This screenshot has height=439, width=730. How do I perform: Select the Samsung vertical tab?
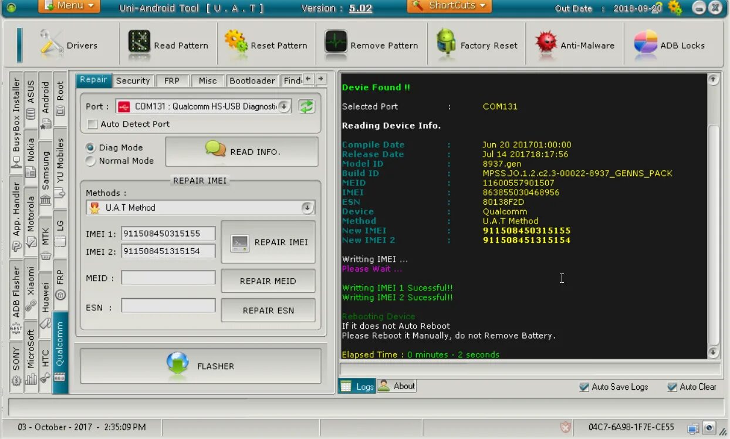[45, 177]
